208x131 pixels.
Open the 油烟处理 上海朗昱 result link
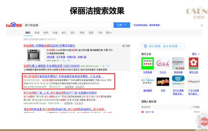51,66
